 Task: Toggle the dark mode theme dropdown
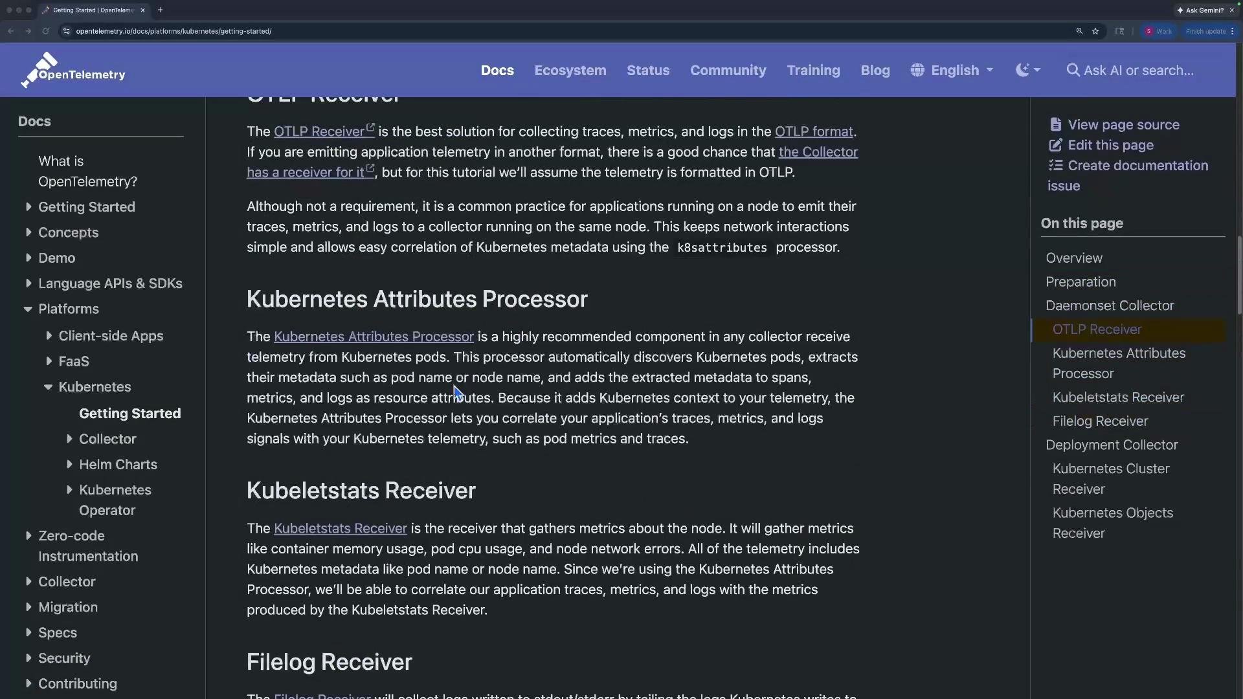click(1028, 71)
